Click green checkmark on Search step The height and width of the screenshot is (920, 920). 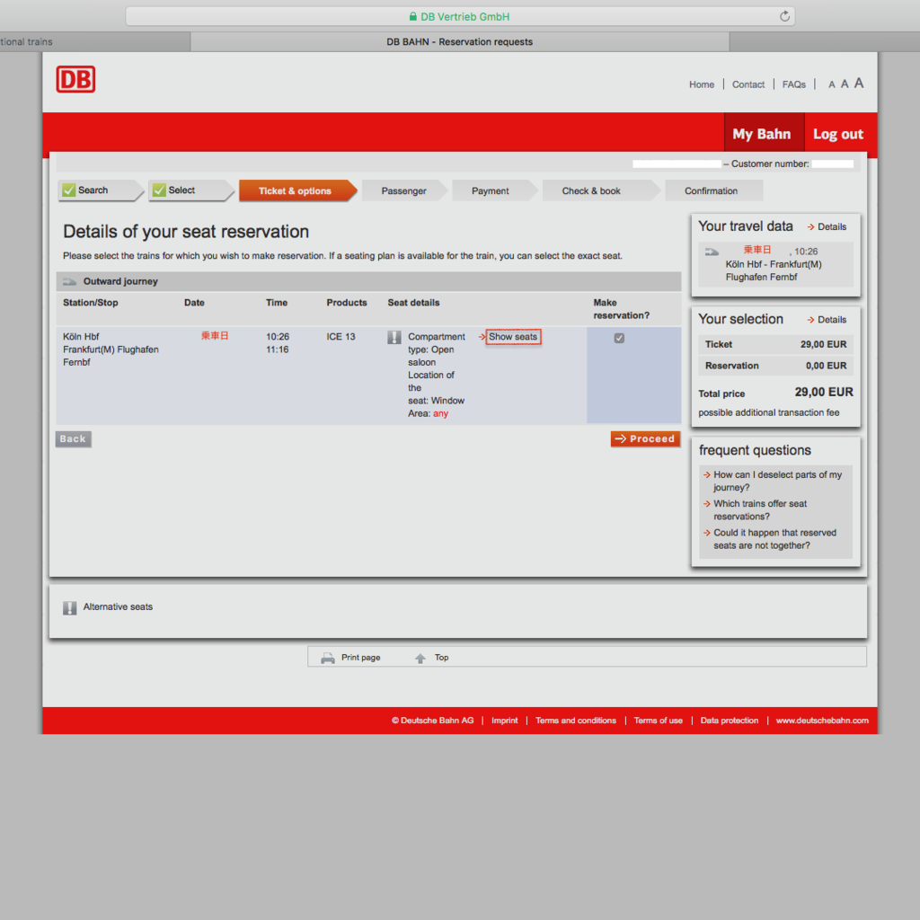69,190
